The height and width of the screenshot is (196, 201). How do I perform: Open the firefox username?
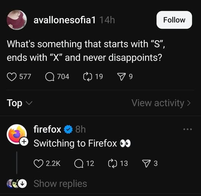click(47, 130)
